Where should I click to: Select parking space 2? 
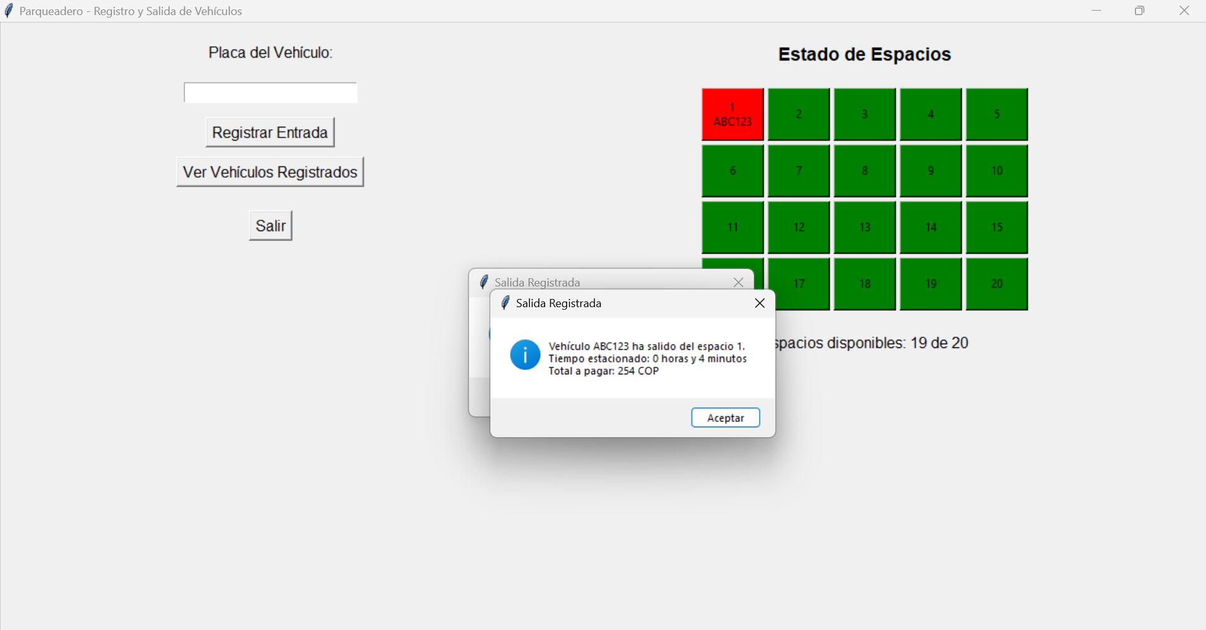799,114
